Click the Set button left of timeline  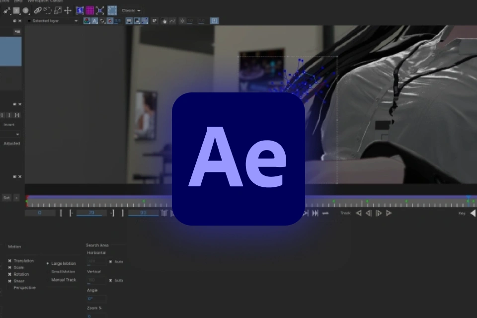(6, 198)
